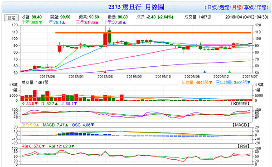Screen dimensions: 272x167
Task: Click the blue triangle marker near 2020M05
Action: point(204,72)
